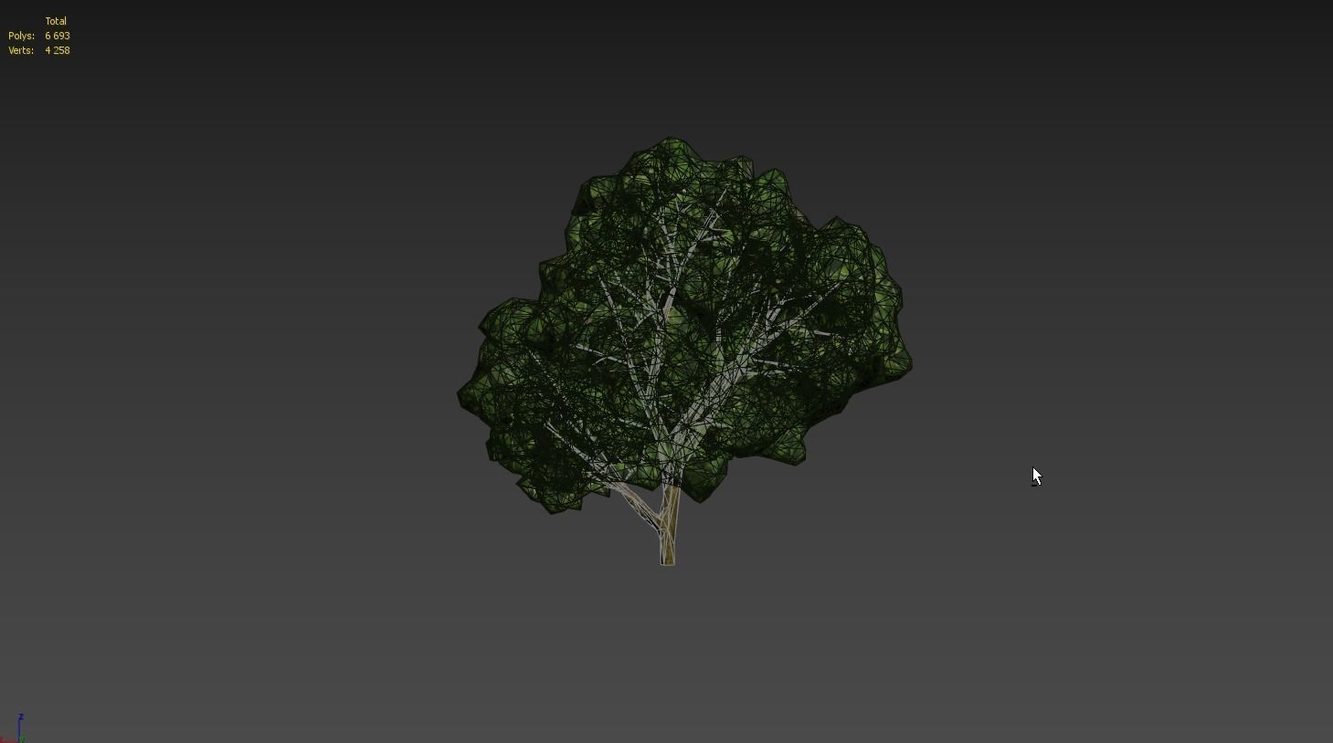1333x743 pixels.
Task: Click the 'Verts:' label
Action: click(21, 50)
